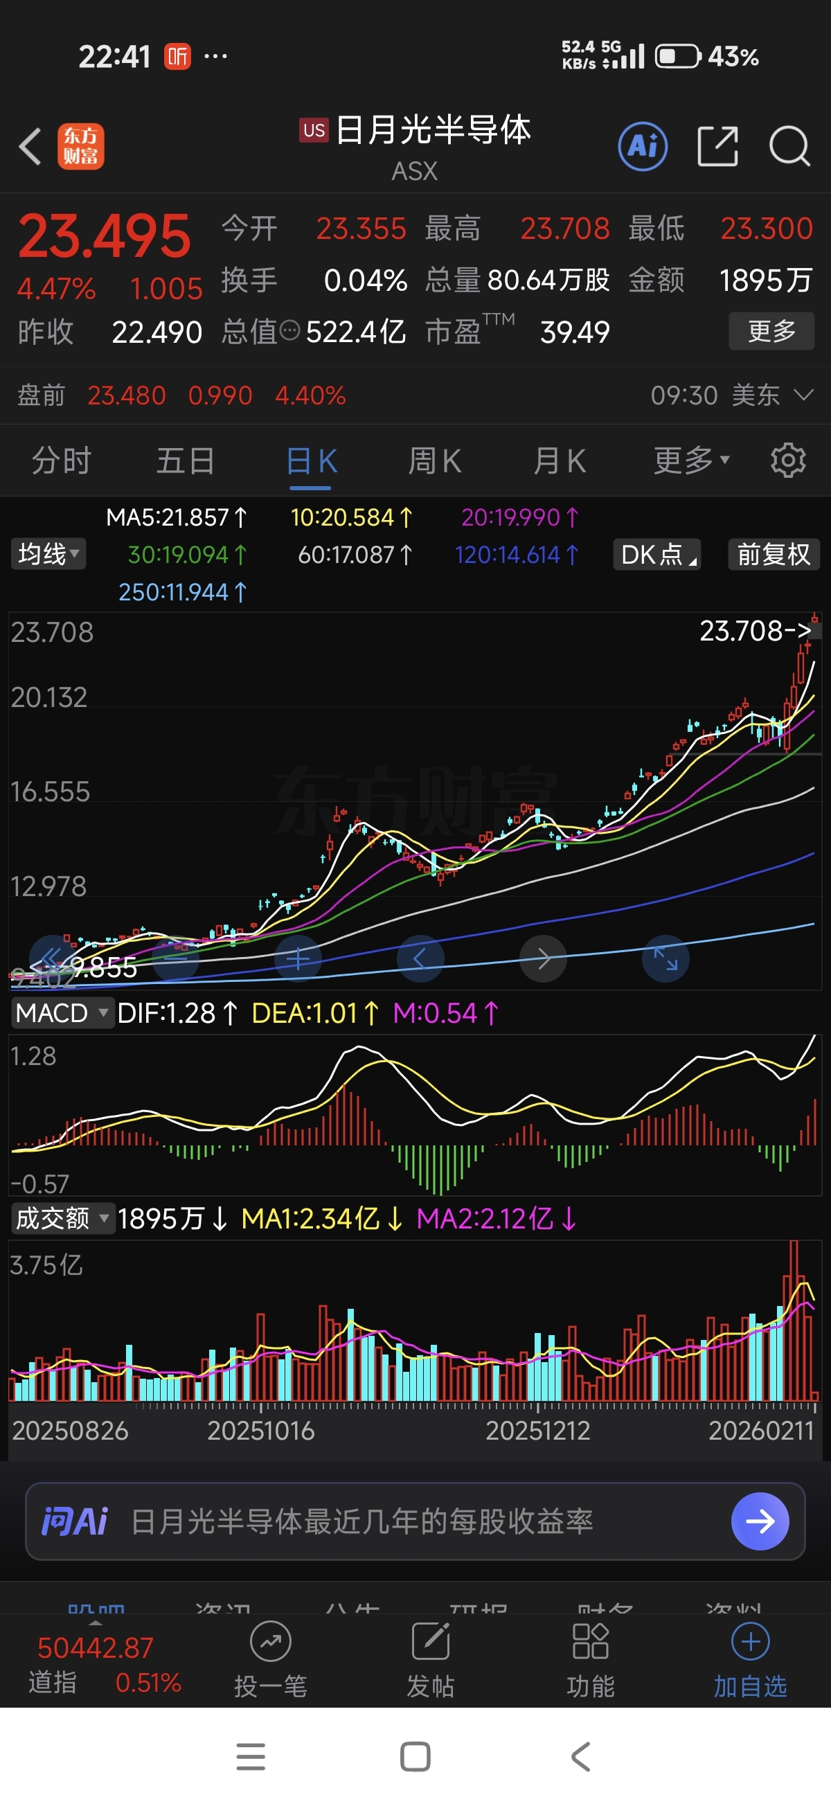831x1806 pixels.
Task: Click the 更多 details button
Action: click(771, 330)
